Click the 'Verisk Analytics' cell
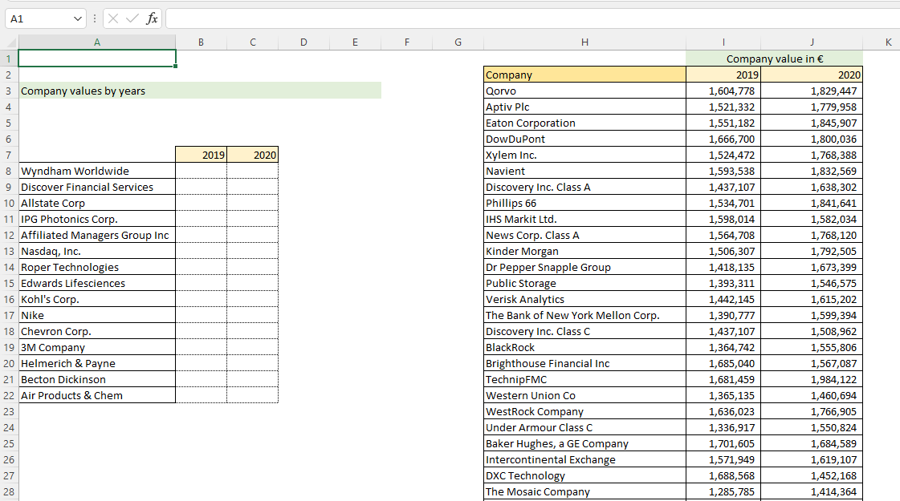The height and width of the screenshot is (501, 900). pos(584,300)
